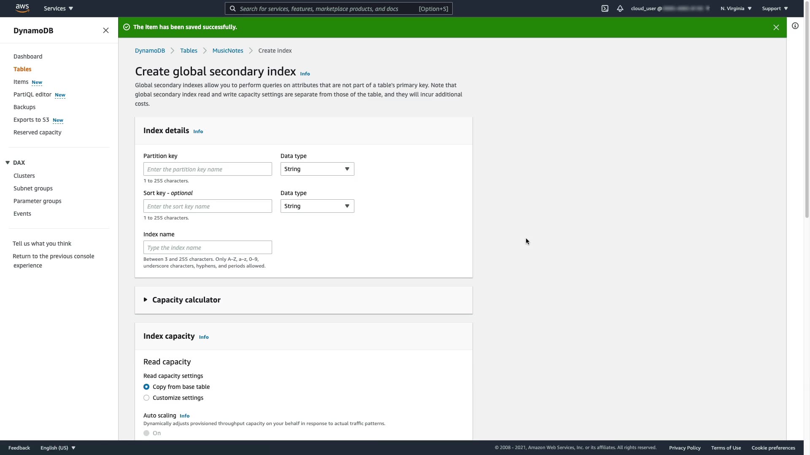Open the N. Virginia region menu
810x455 pixels.
pyautogui.click(x=736, y=8)
